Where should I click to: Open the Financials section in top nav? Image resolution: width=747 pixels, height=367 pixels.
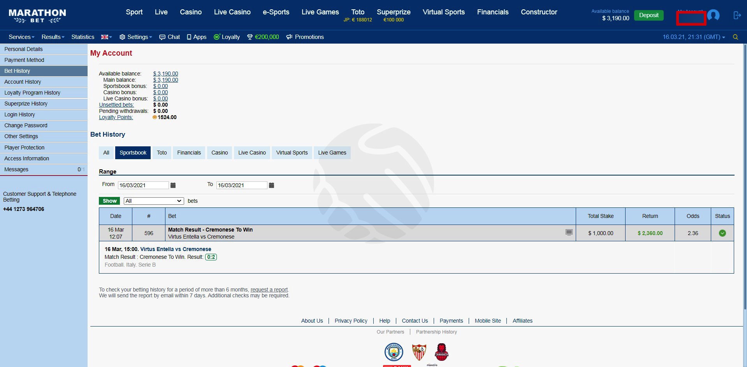pyautogui.click(x=493, y=12)
